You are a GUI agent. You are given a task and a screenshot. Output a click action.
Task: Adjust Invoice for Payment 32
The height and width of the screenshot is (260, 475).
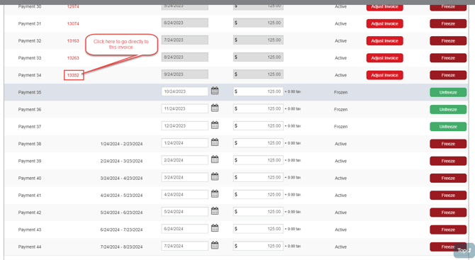pos(385,41)
